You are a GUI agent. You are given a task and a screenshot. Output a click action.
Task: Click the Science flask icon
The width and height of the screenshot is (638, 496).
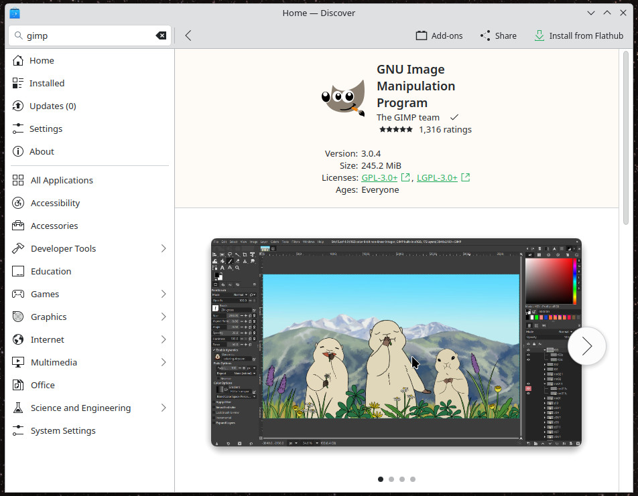point(18,408)
